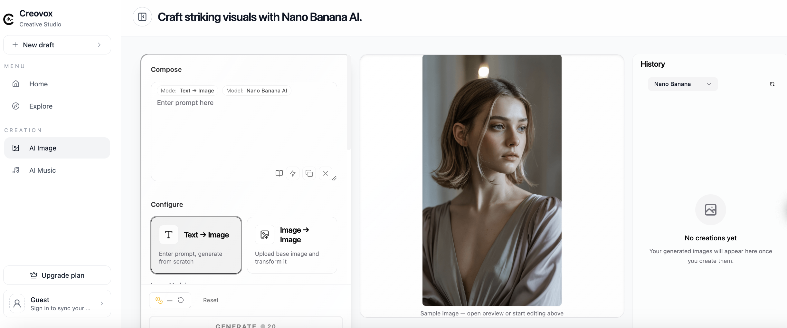Select the AI Image creation tool

tap(43, 148)
